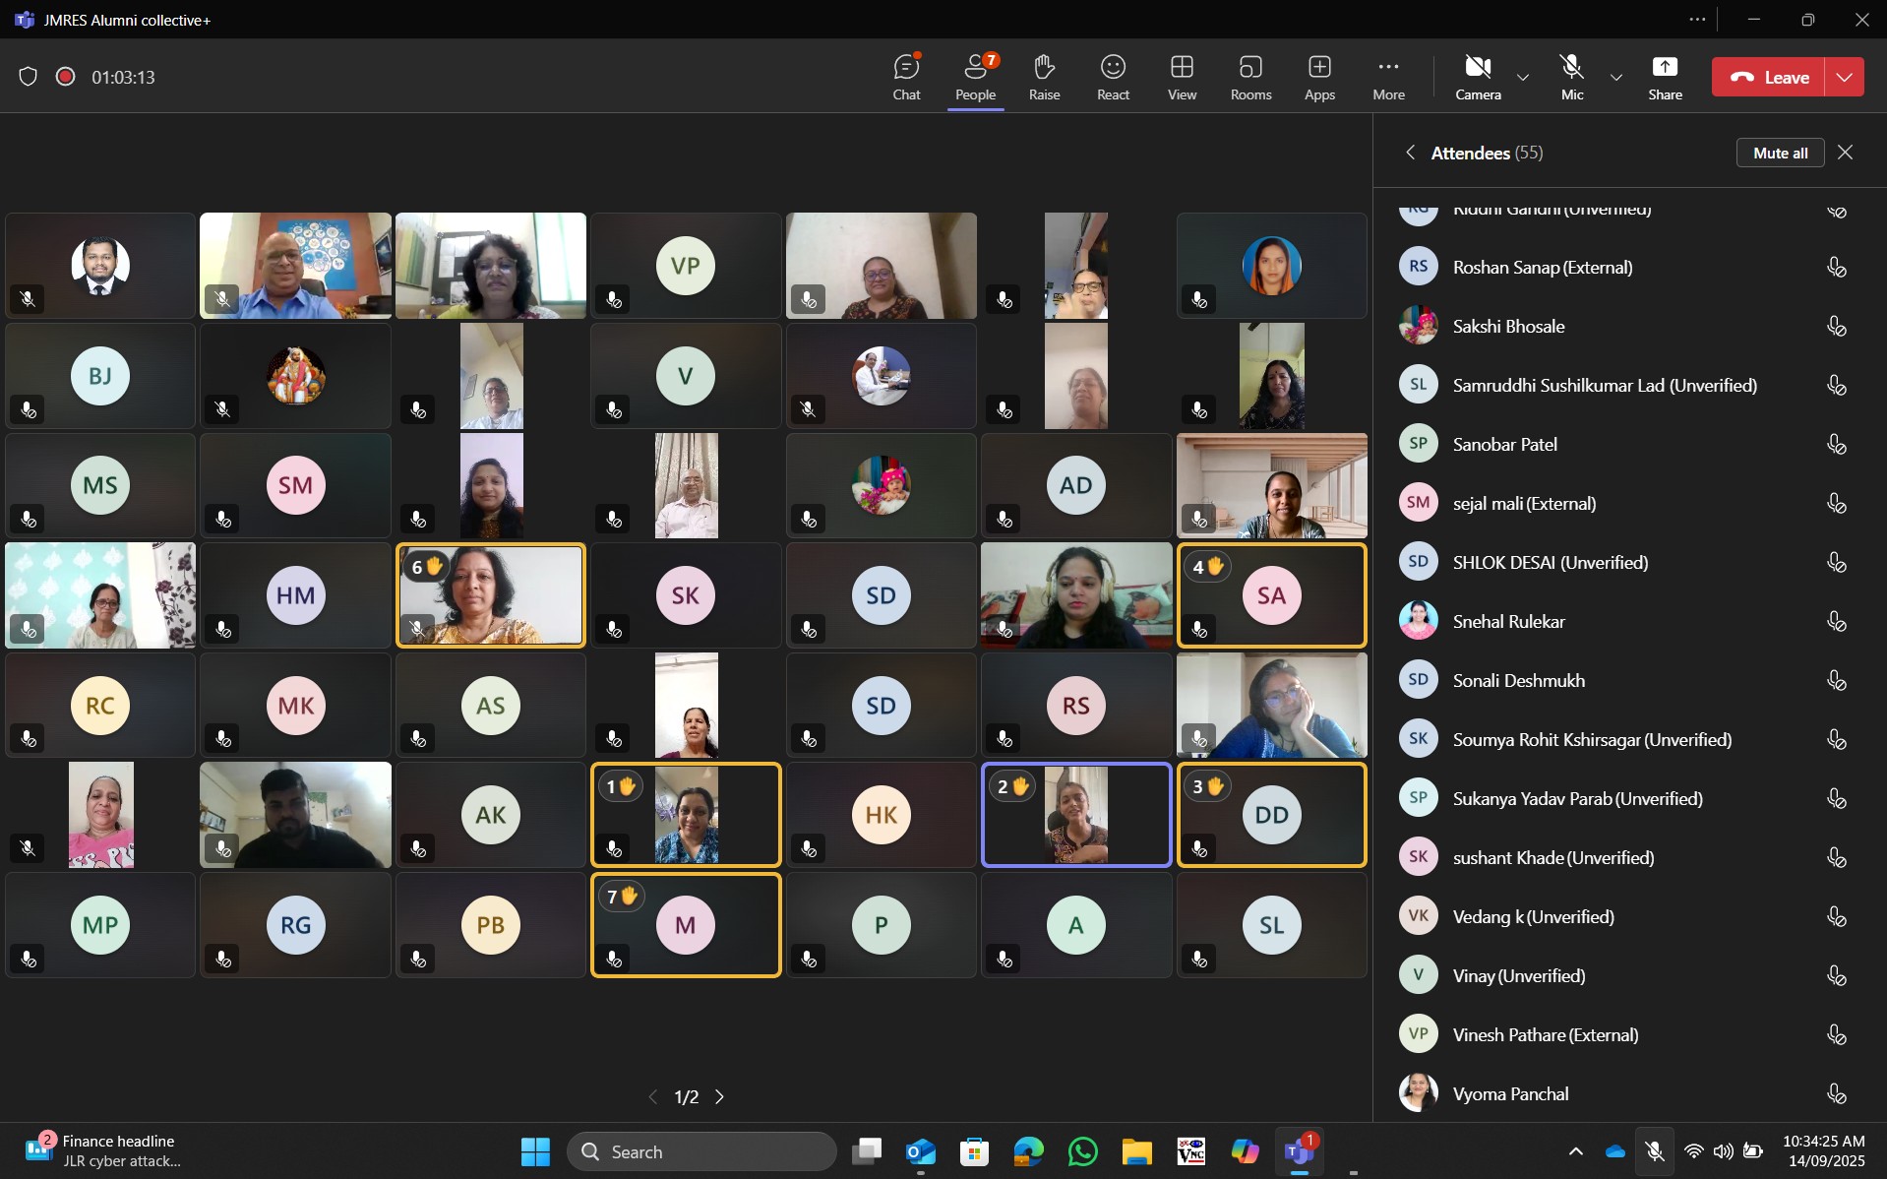
Task: Open the Apps panel
Action: (1319, 77)
